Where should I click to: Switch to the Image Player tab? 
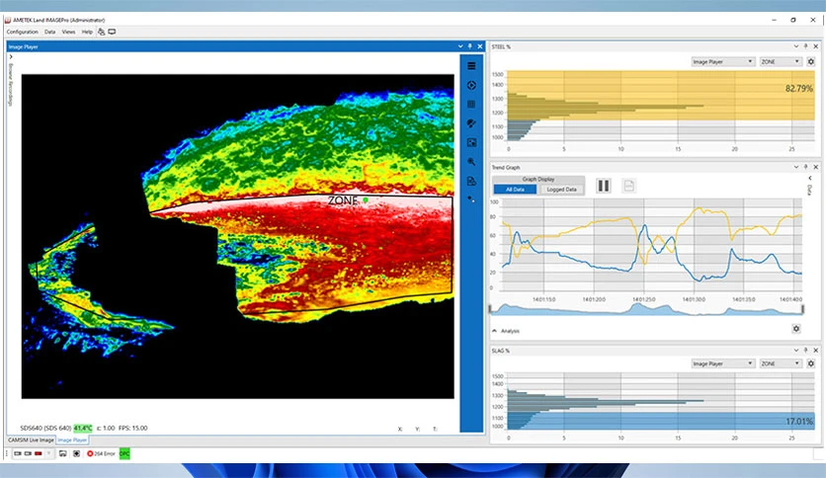[72, 439]
